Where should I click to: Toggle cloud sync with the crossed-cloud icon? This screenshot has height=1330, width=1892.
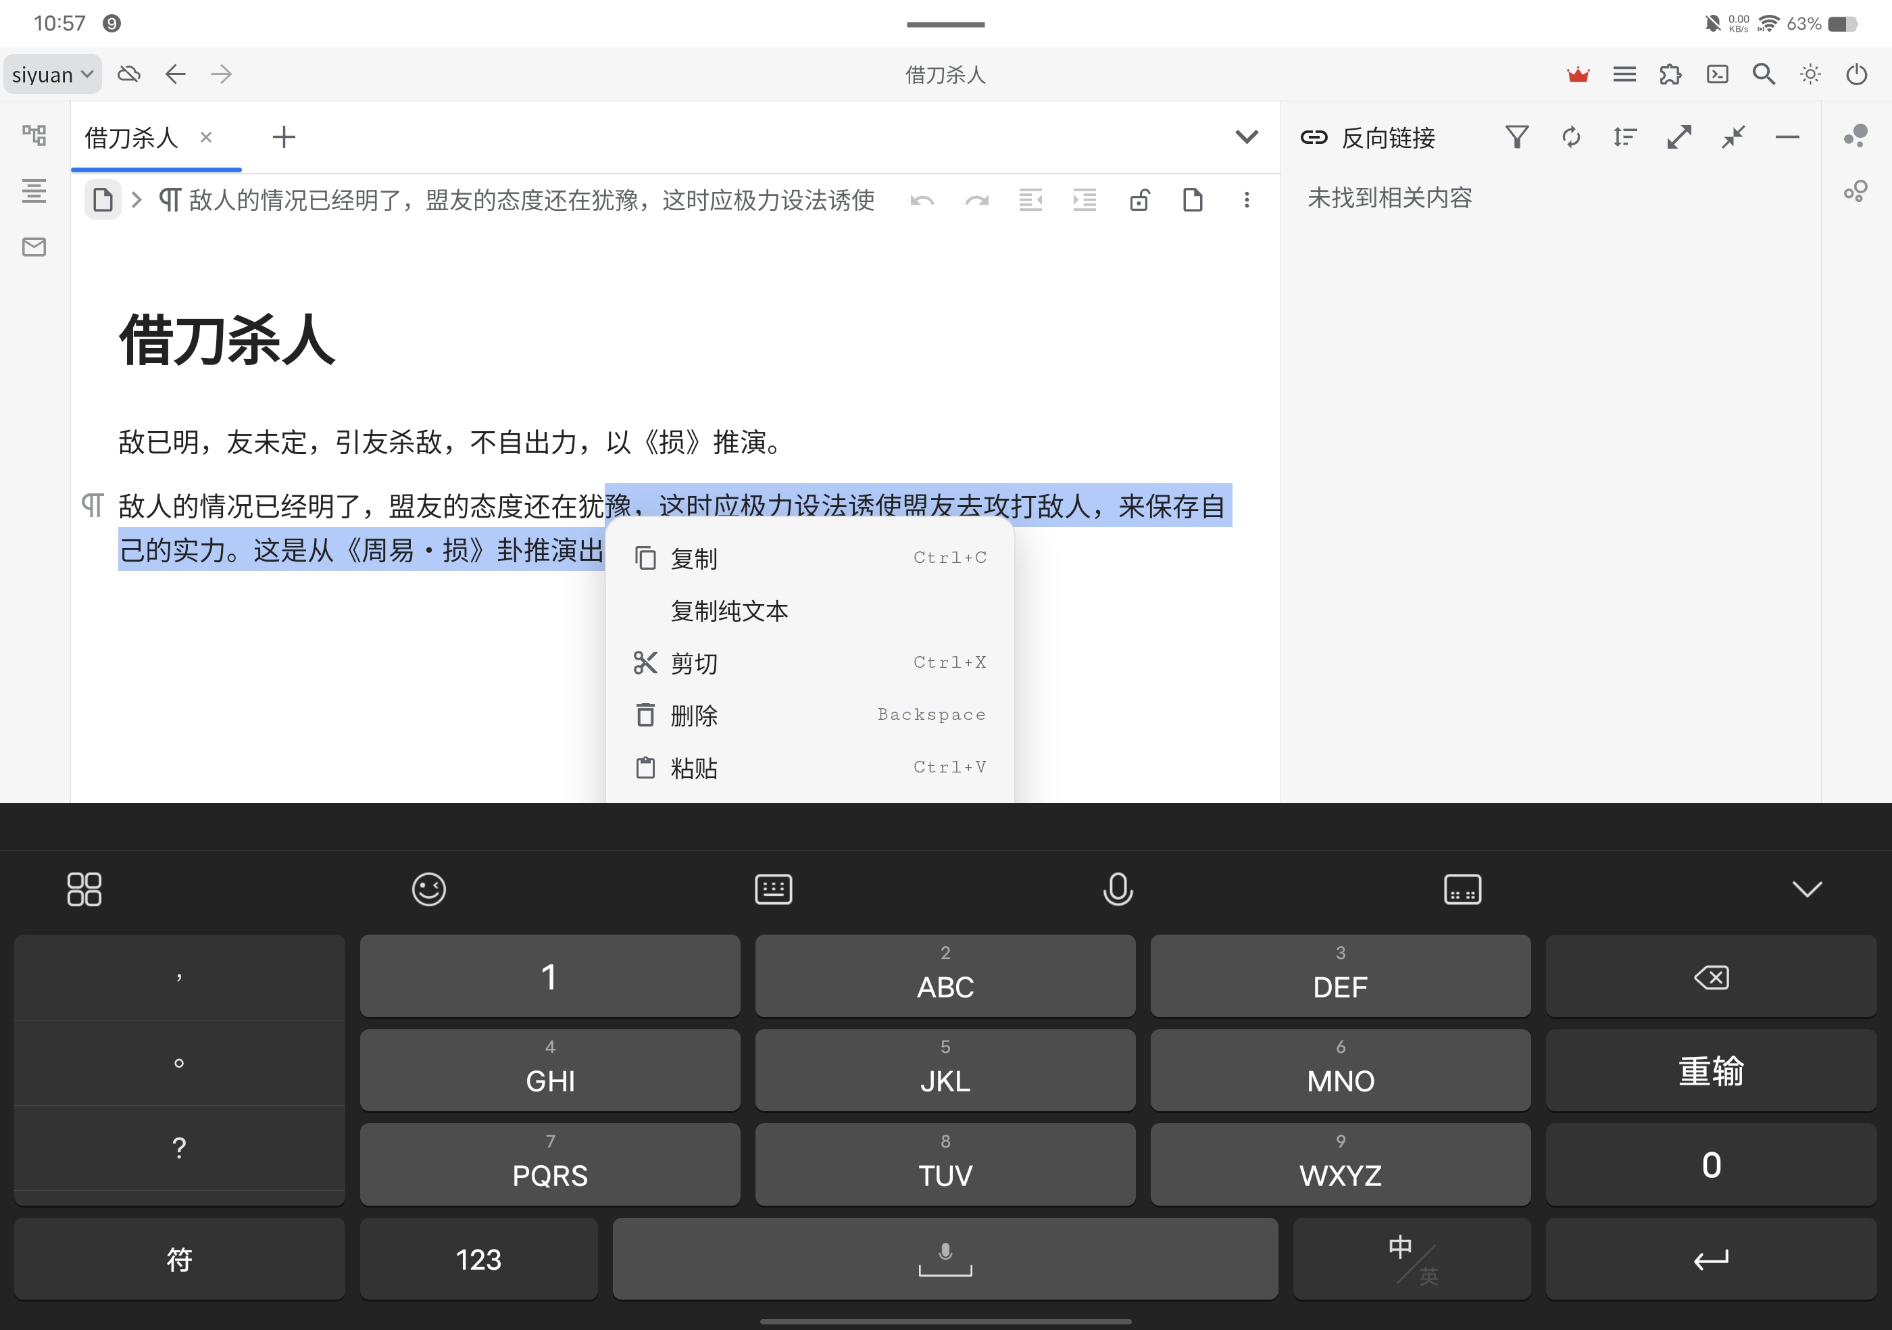(x=129, y=74)
